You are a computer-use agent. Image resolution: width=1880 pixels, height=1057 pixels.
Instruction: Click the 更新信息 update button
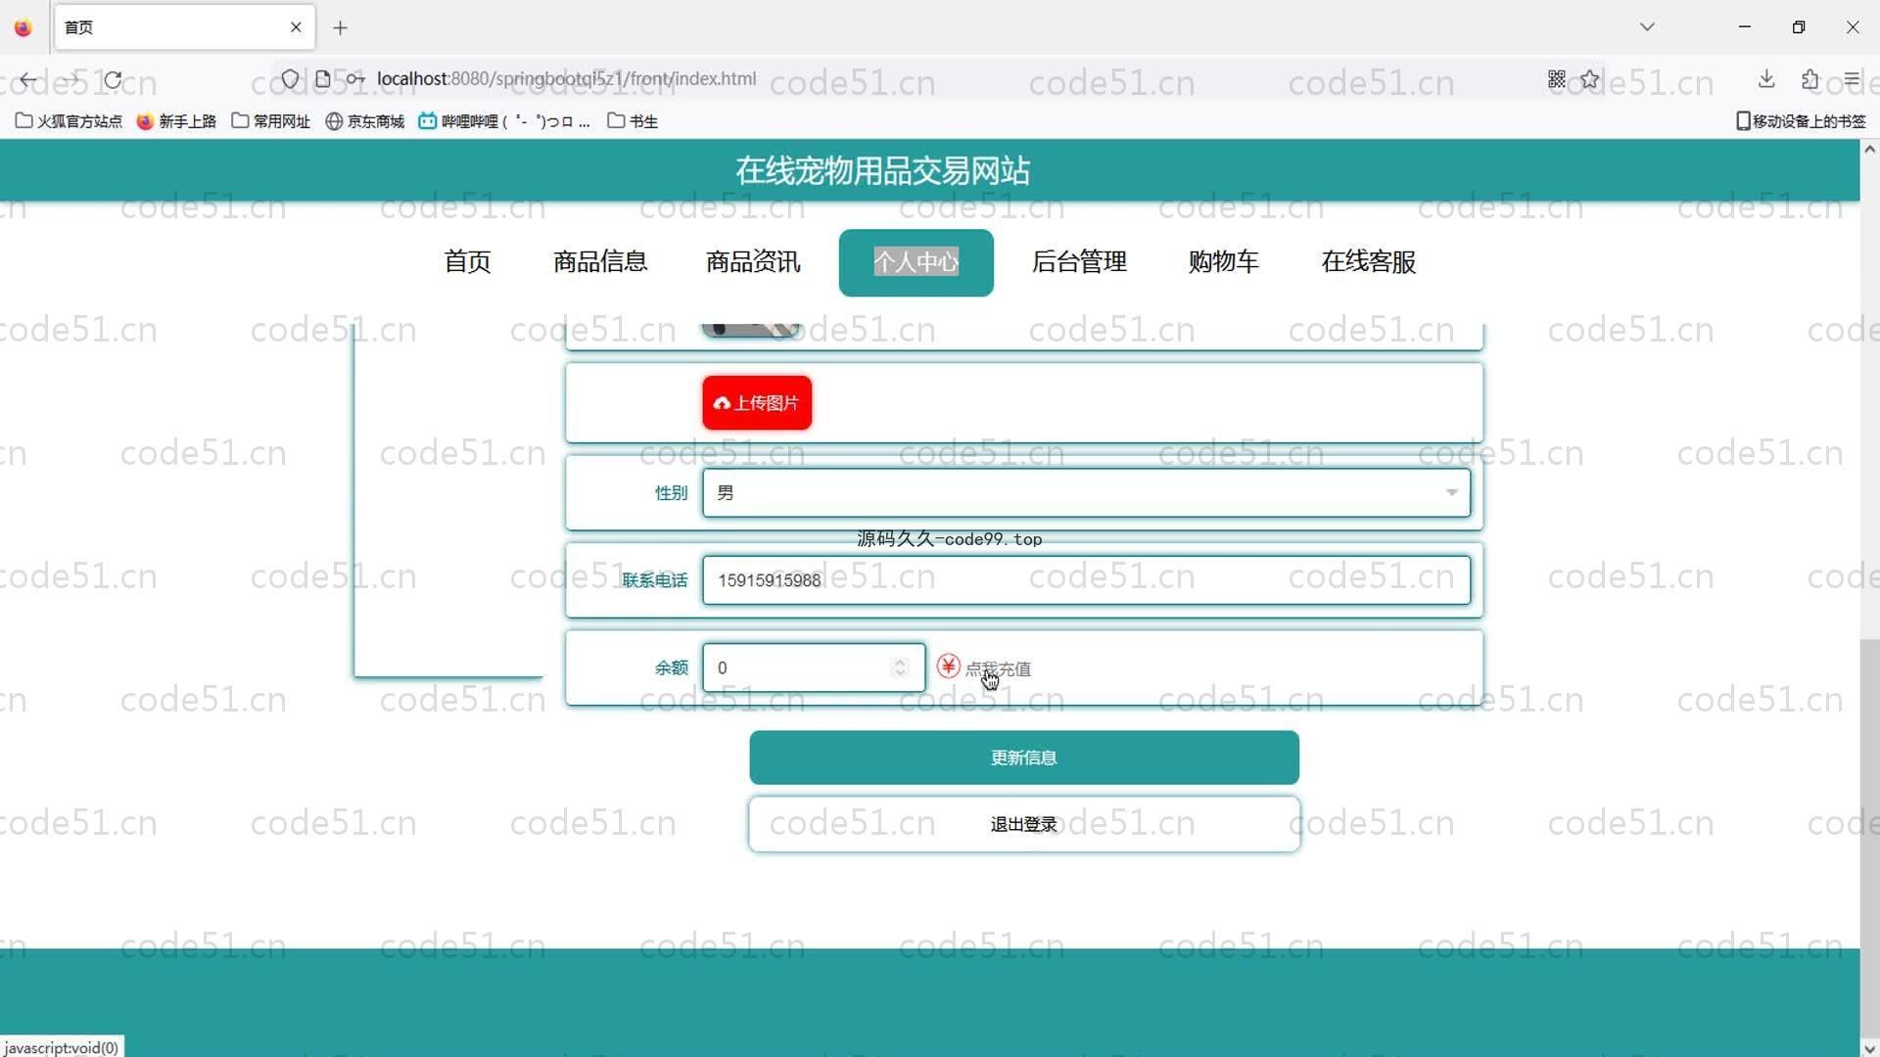click(1024, 758)
